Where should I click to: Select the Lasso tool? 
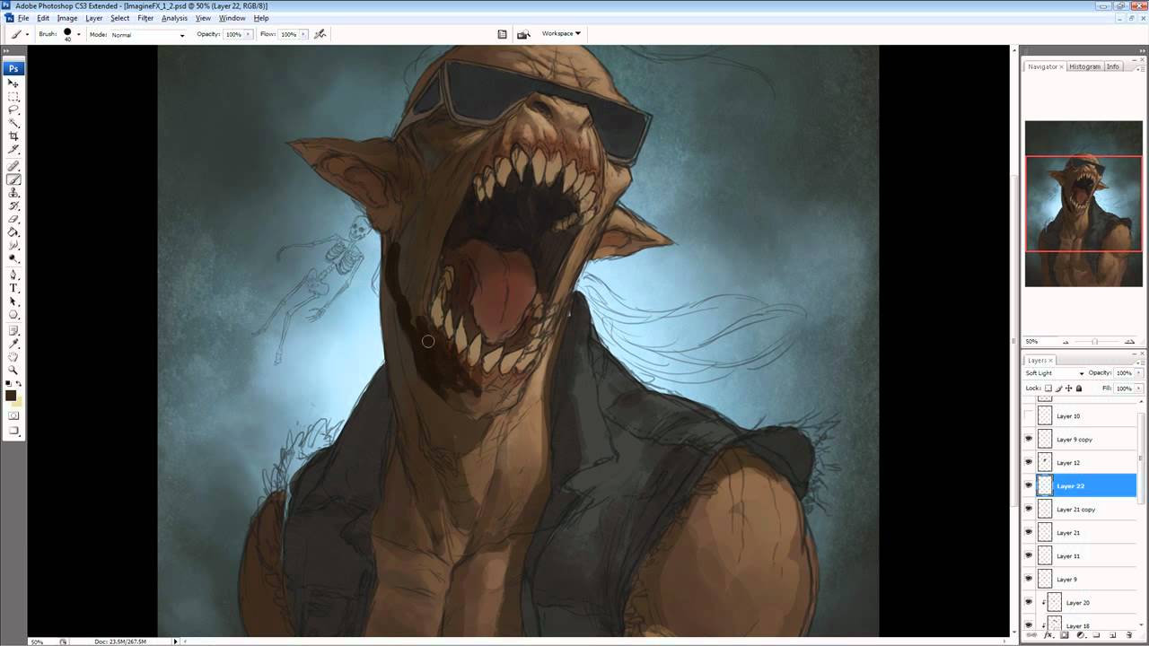point(13,109)
